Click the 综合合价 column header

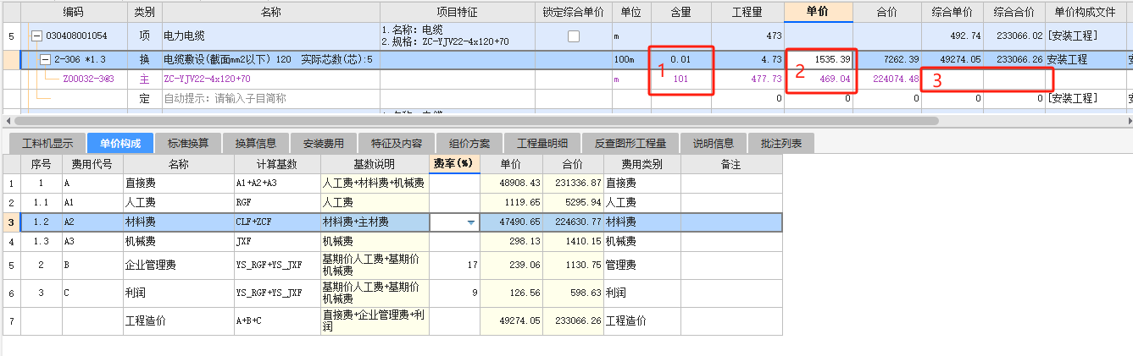[x=1014, y=12]
